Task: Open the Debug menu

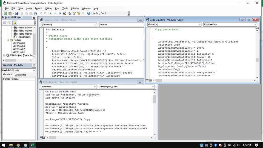Action: 48,9
